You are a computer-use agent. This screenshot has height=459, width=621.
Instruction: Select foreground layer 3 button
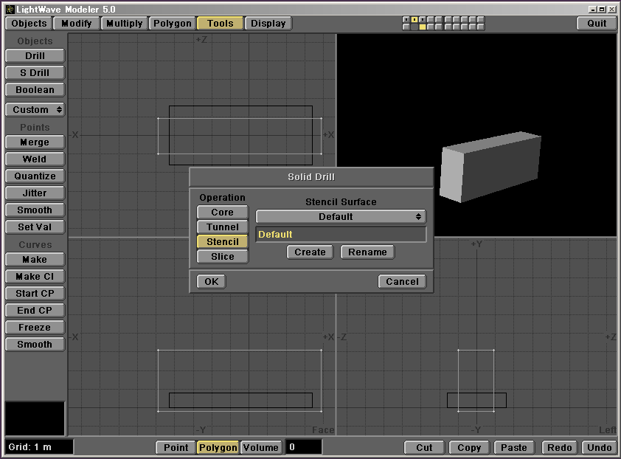[x=423, y=19]
